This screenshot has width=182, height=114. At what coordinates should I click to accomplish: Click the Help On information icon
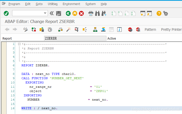click(x=119, y=30)
